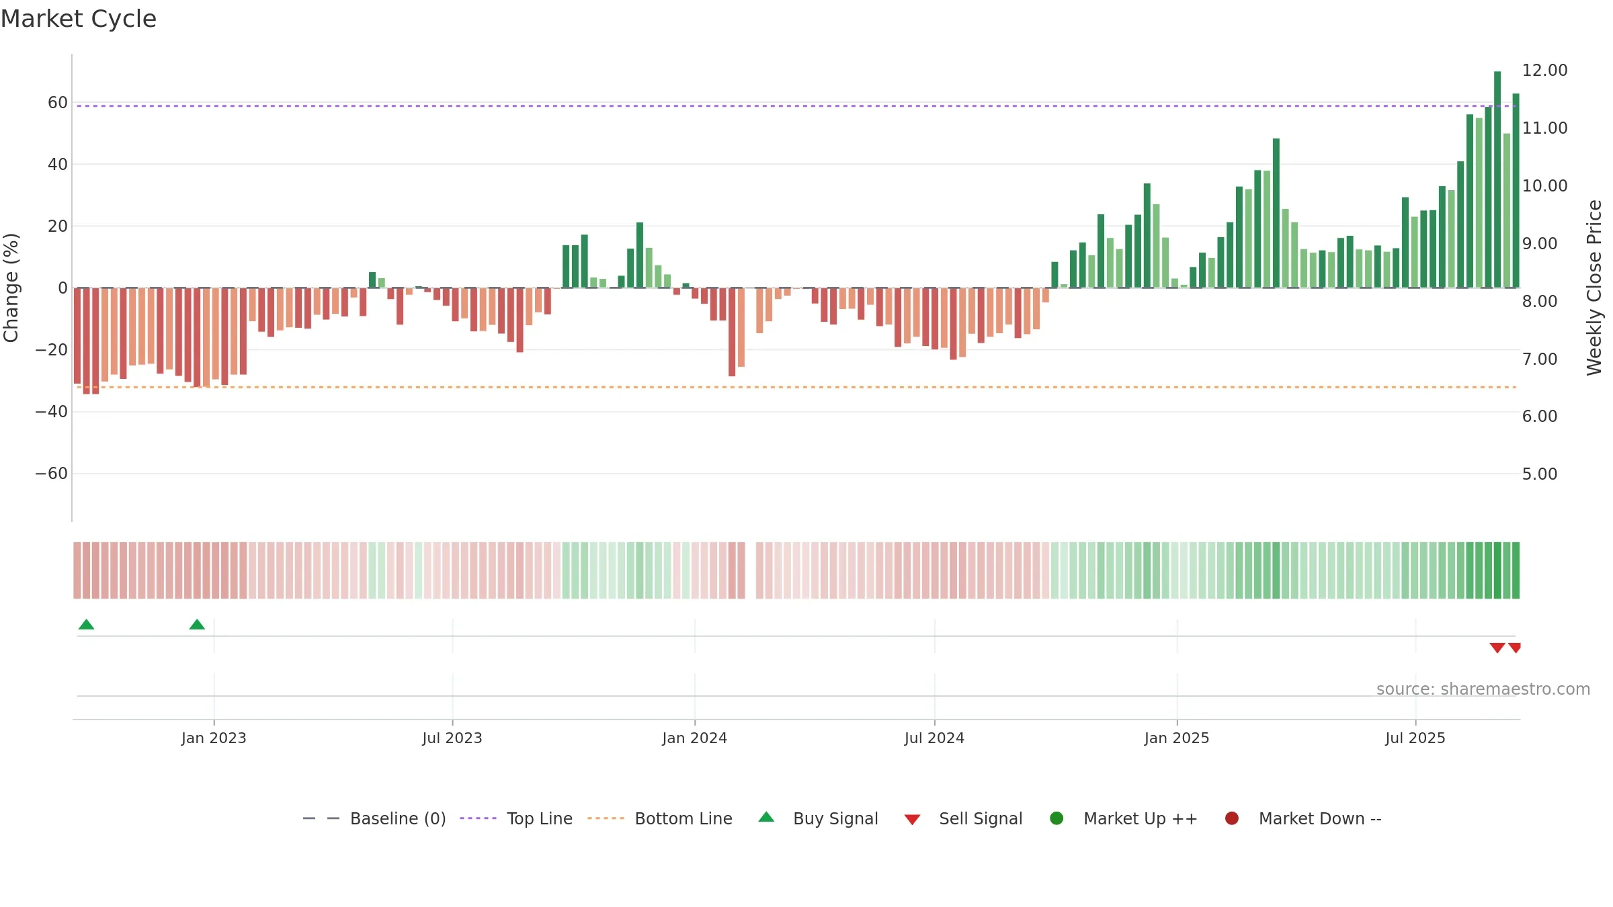The width and height of the screenshot is (1613, 907).
Task: Click the Bottom Line legend entry
Action: click(x=660, y=818)
